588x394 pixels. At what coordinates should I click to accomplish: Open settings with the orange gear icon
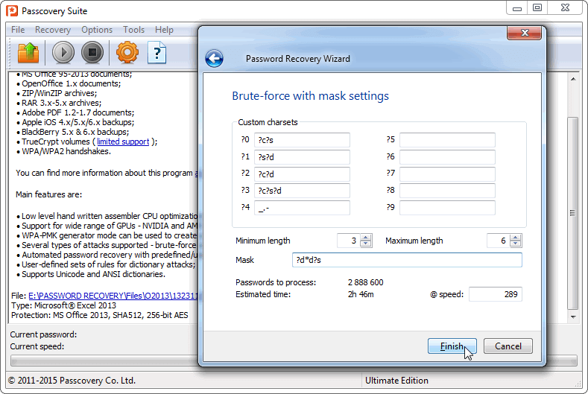tap(127, 52)
